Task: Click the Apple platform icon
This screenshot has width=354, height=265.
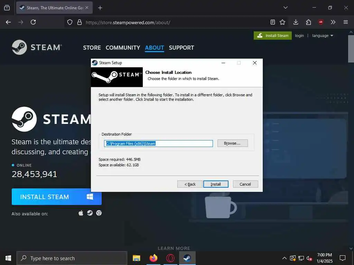Action: (x=81, y=213)
